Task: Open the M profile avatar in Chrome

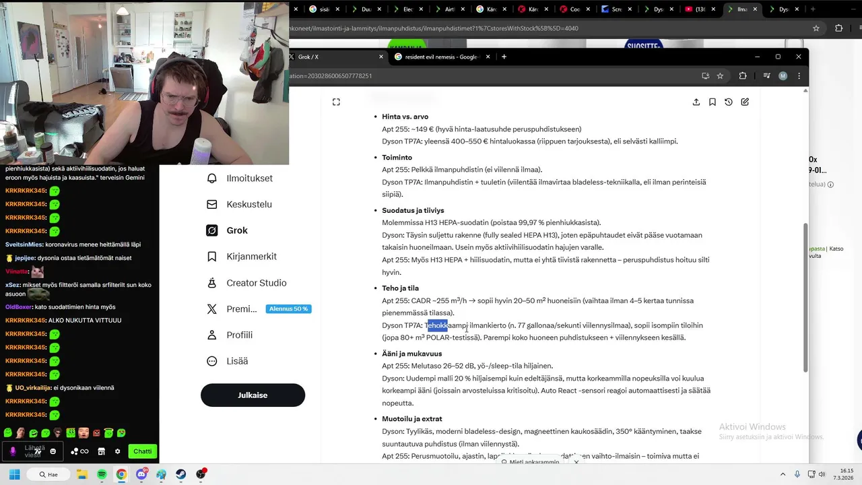Action: pyautogui.click(x=783, y=76)
